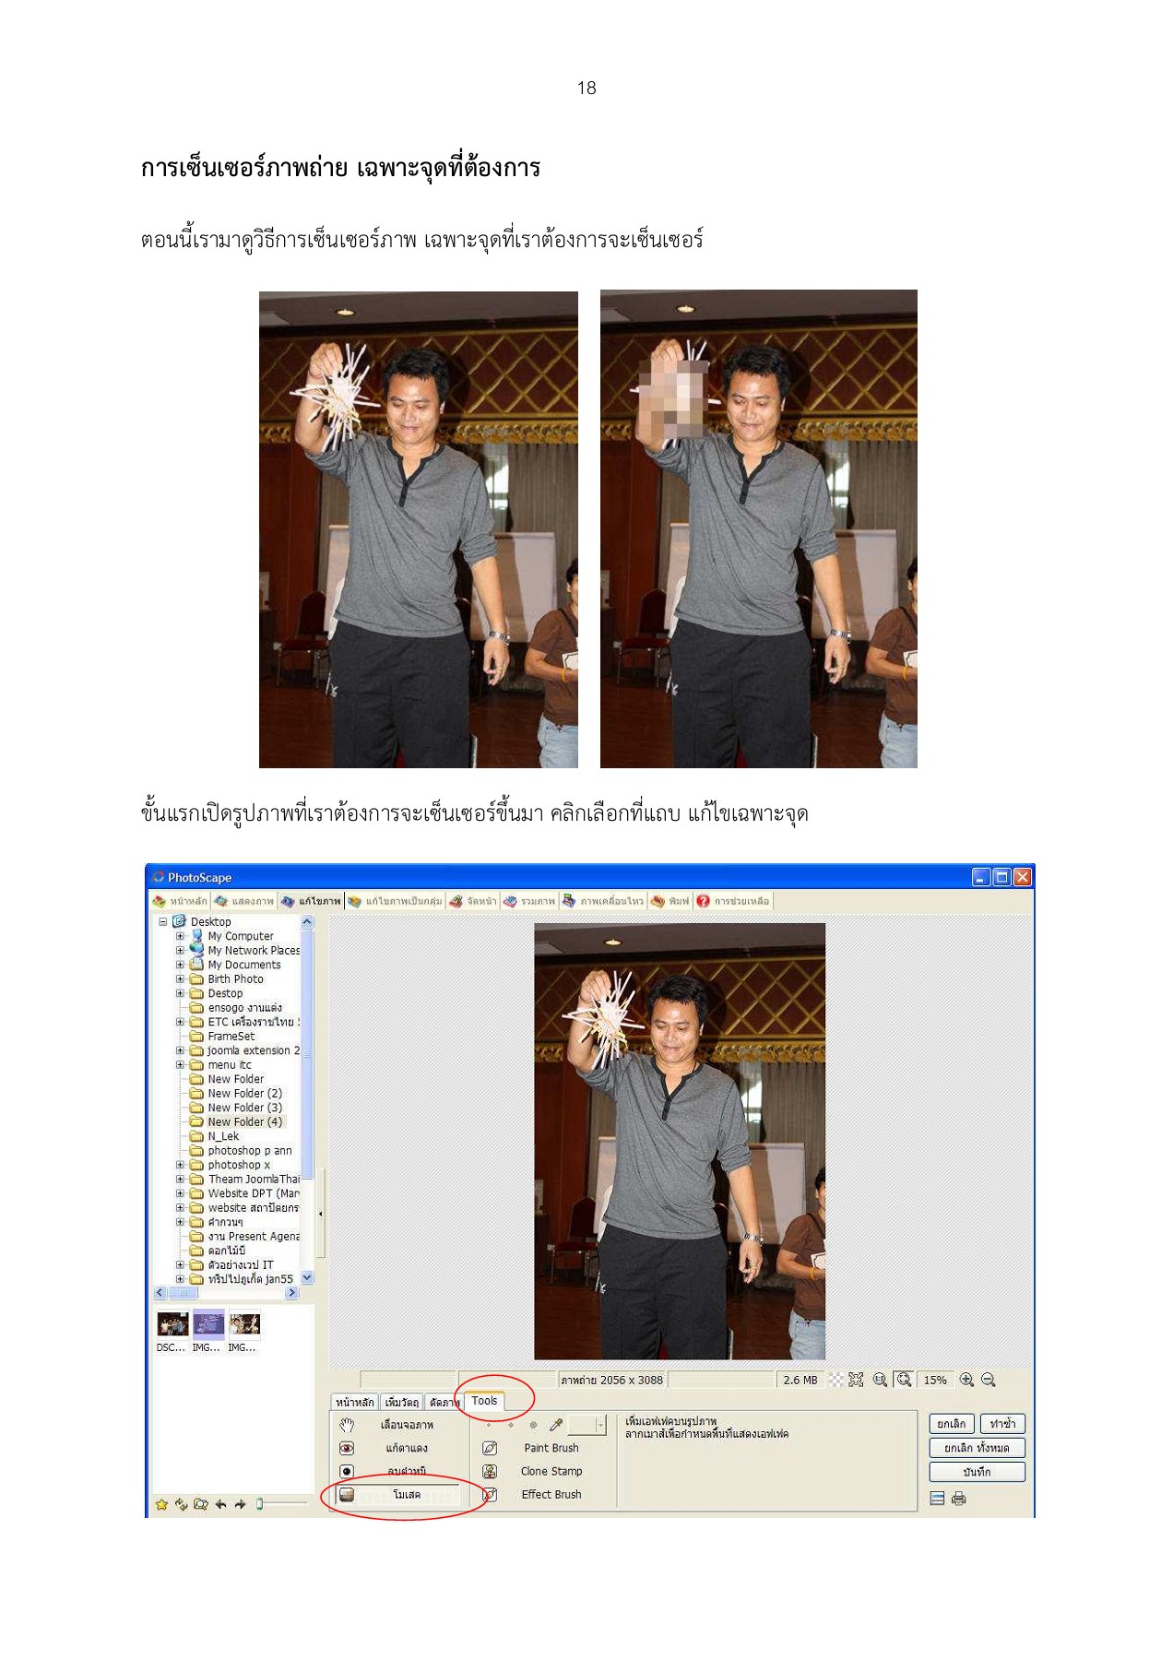Viewport: 1173px width, 1660px height.
Task: Click the yellow star favorites icon
Action: pyautogui.click(x=161, y=1504)
